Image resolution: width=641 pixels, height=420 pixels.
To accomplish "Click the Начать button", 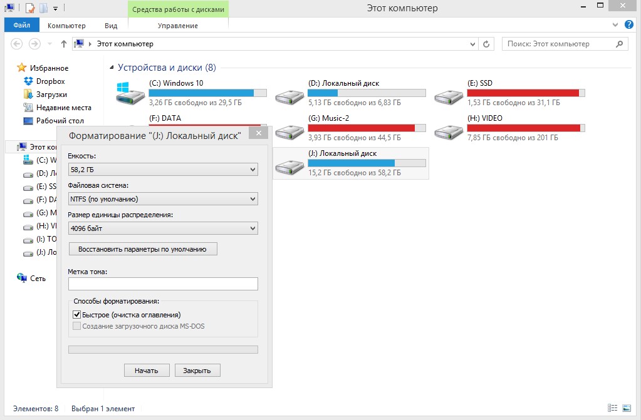I will click(147, 371).
